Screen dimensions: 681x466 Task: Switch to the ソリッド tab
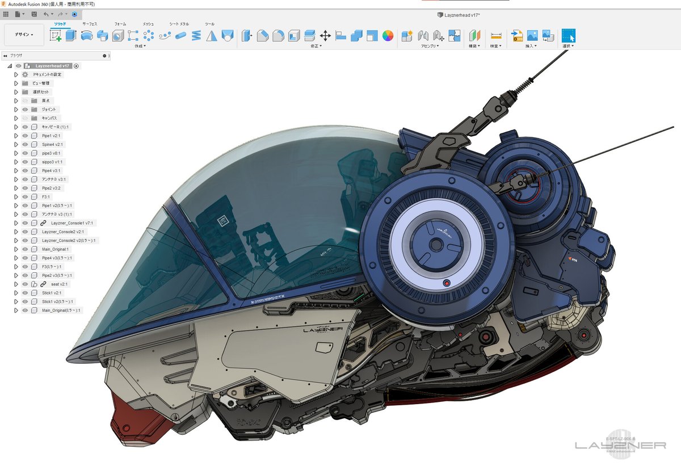[x=60, y=24]
